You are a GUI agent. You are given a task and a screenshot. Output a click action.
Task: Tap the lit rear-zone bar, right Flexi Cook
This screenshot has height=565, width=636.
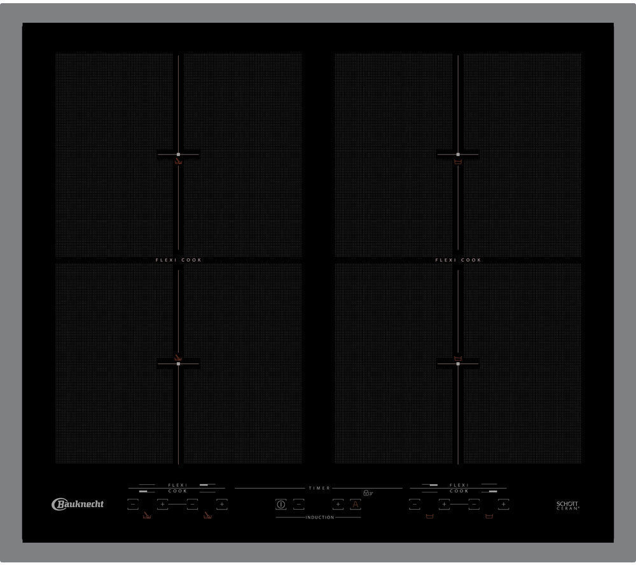433,485
